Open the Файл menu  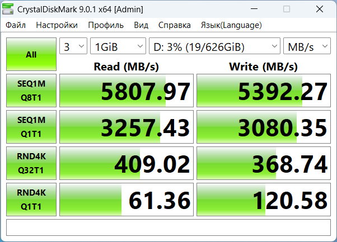pos(16,25)
